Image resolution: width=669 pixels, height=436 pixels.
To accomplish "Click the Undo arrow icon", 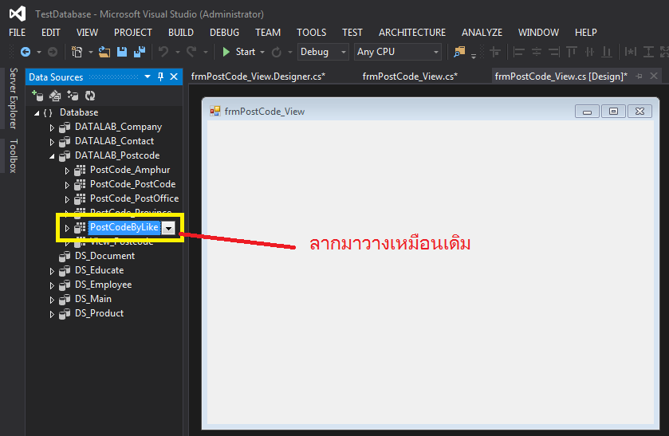I will coord(163,52).
